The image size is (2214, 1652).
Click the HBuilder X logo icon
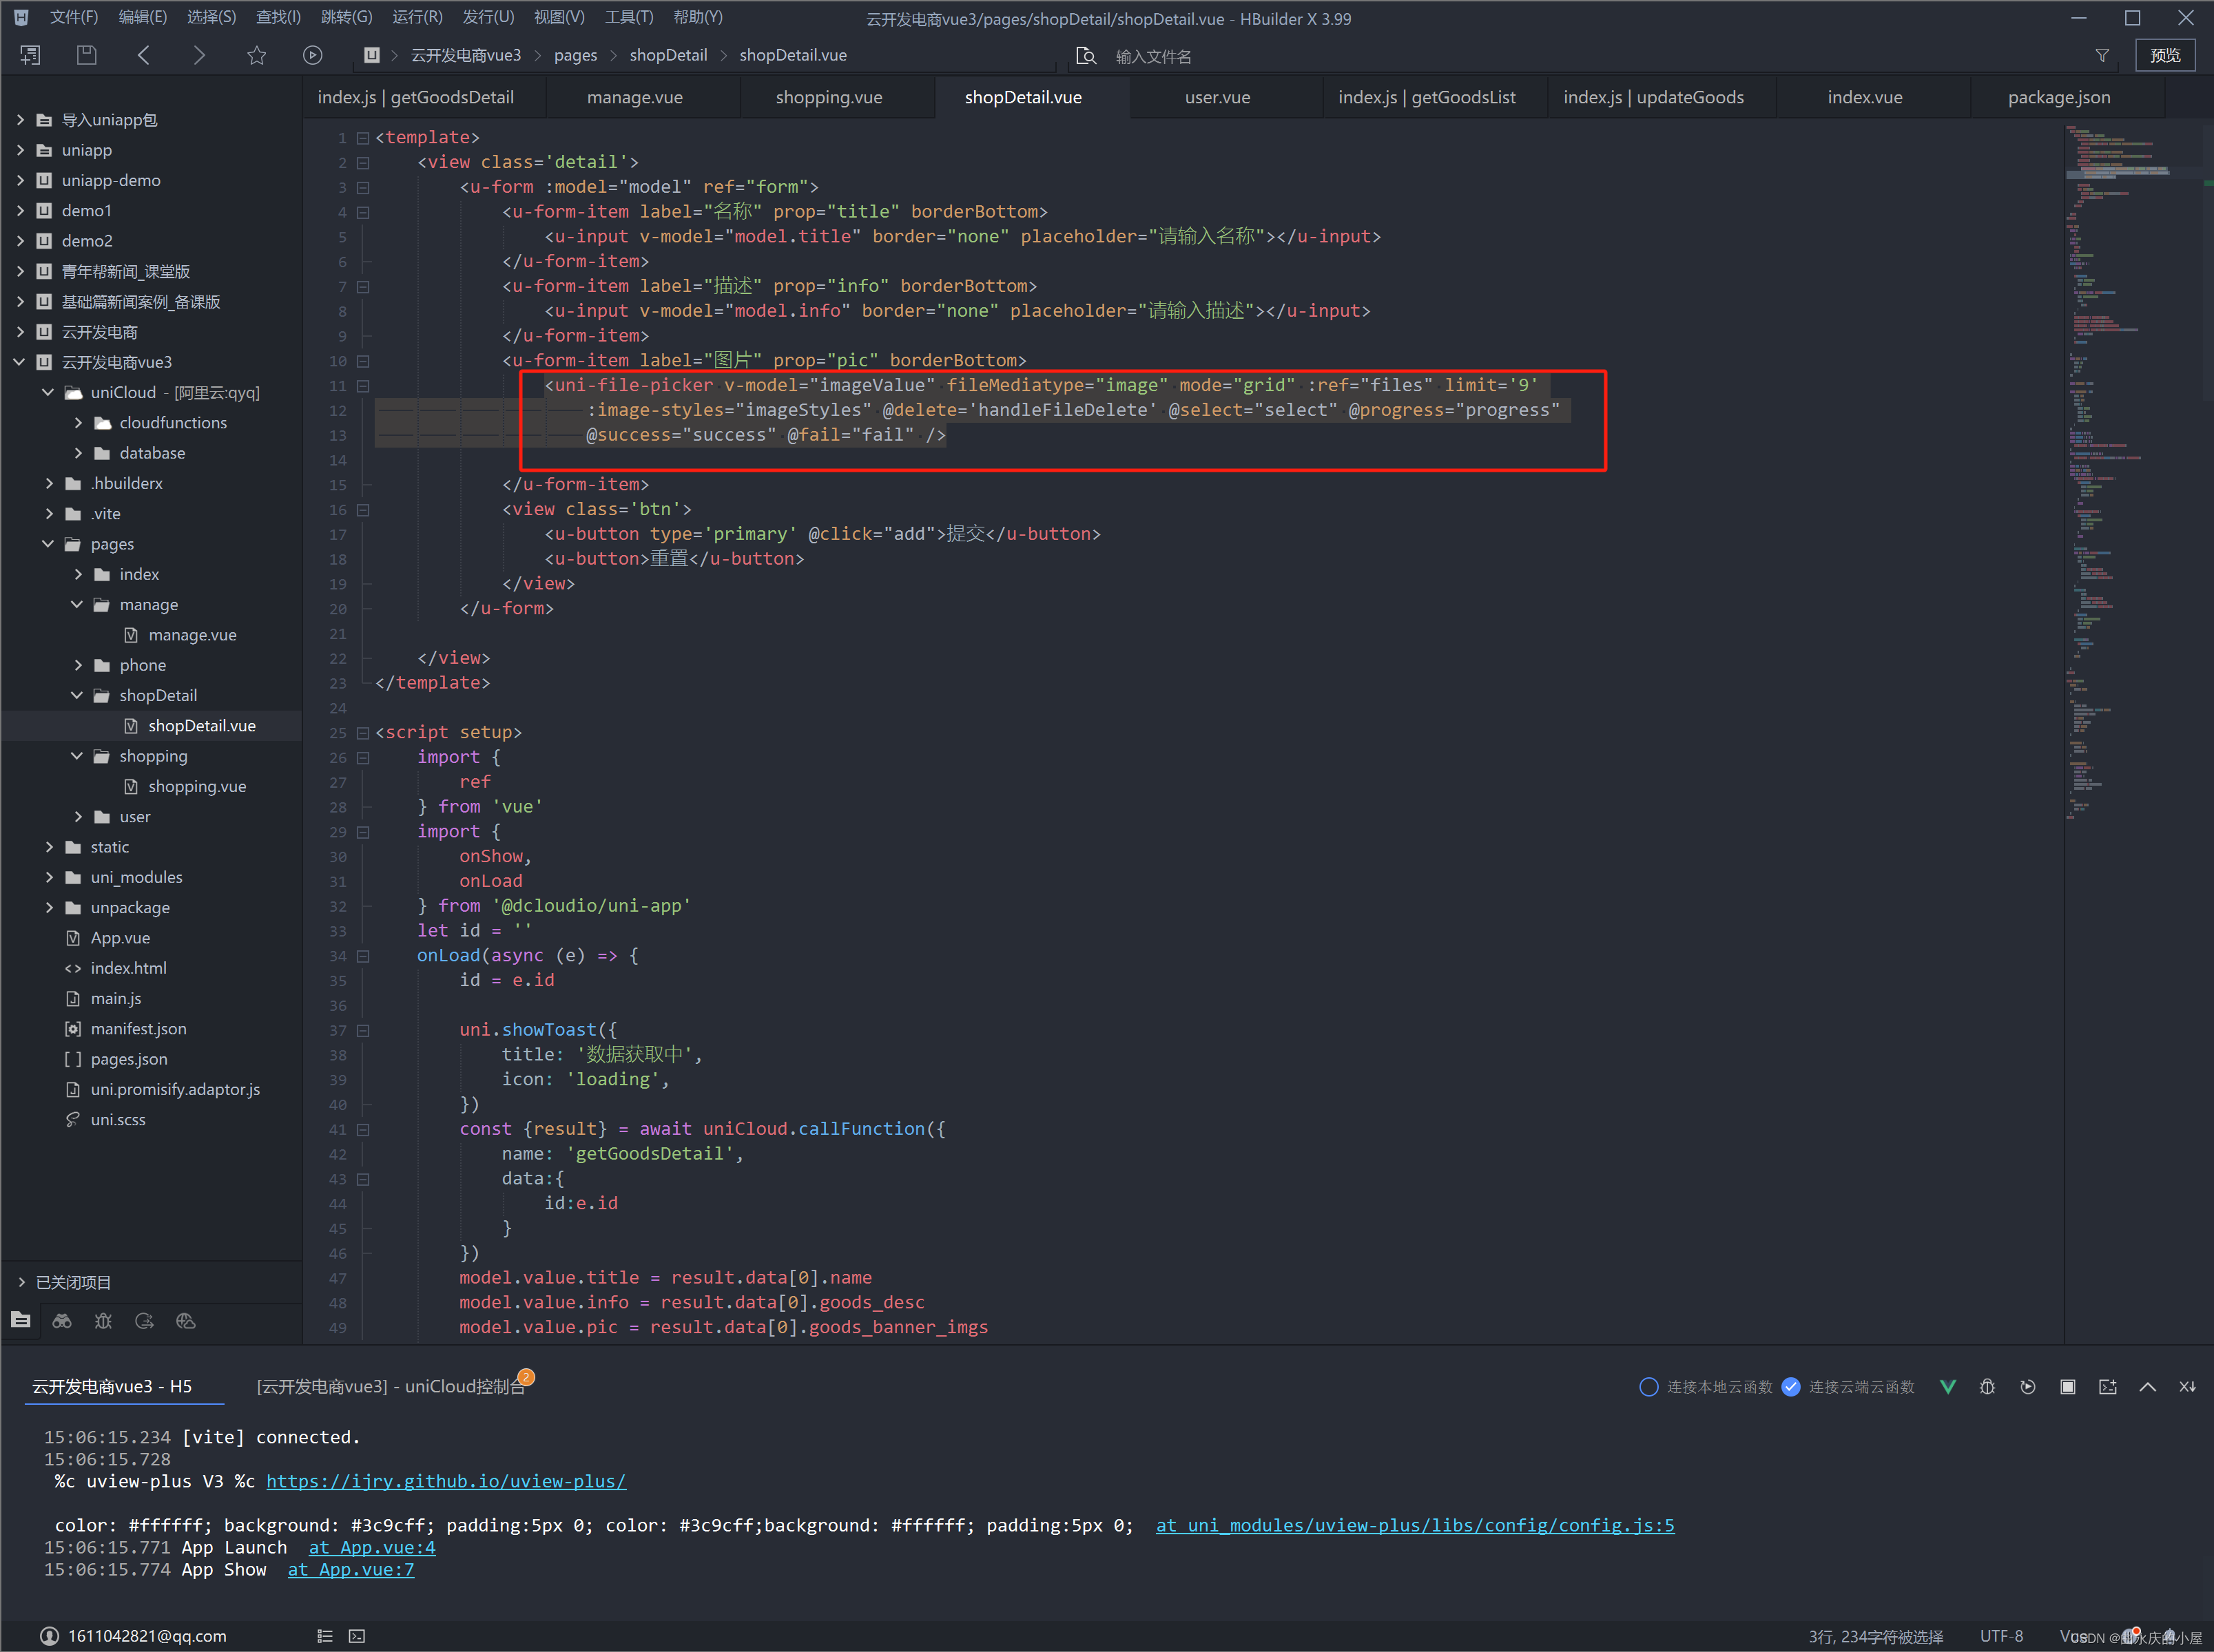[x=21, y=17]
